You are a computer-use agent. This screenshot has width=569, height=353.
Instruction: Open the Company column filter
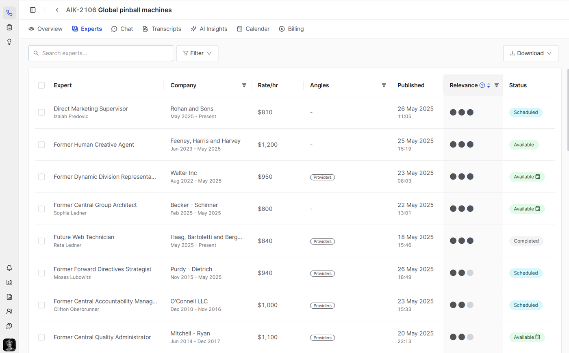coord(244,85)
